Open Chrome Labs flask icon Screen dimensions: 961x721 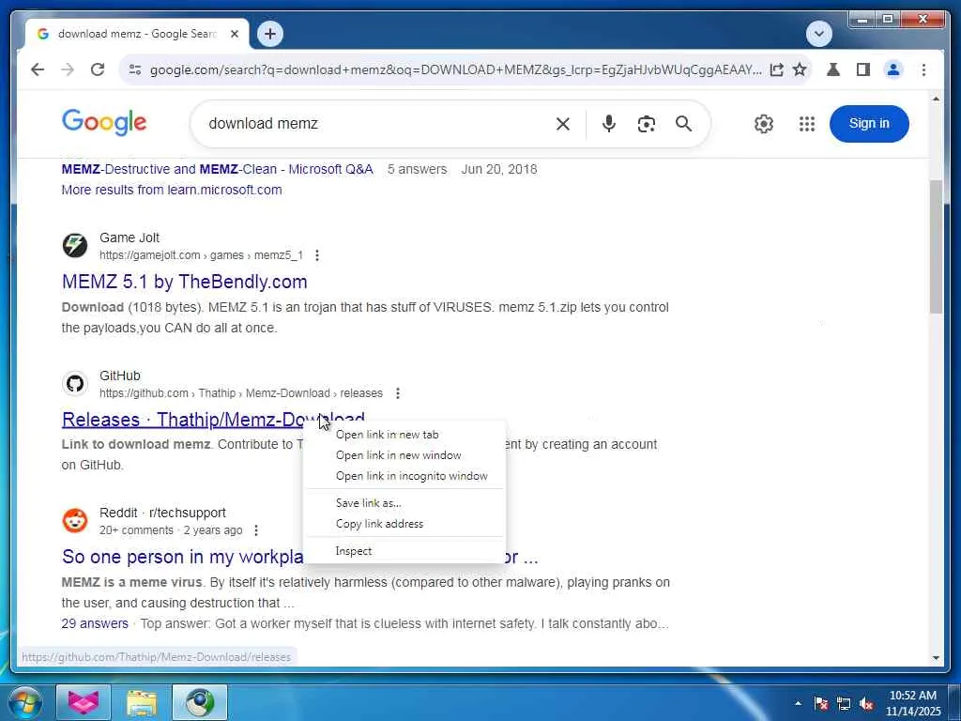click(x=833, y=69)
